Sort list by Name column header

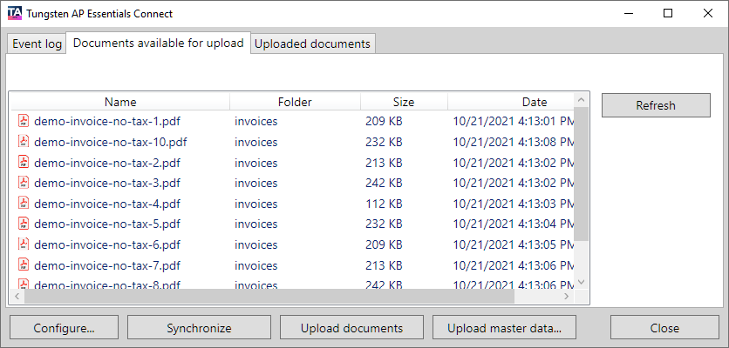pos(120,102)
